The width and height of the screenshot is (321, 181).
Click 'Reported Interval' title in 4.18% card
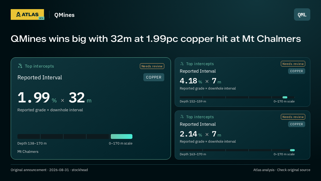point(198,71)
